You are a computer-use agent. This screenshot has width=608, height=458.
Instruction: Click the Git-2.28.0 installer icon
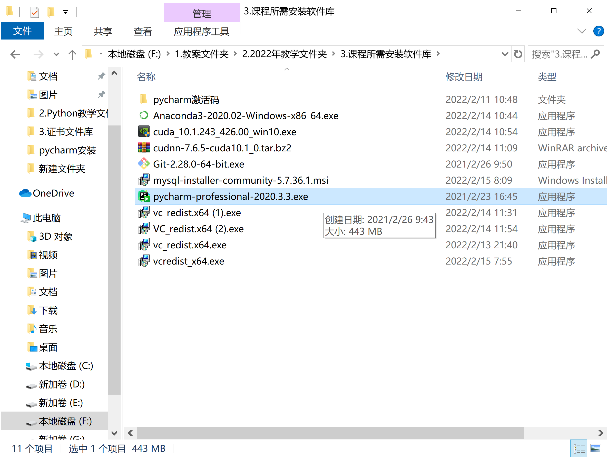(143, 164)
